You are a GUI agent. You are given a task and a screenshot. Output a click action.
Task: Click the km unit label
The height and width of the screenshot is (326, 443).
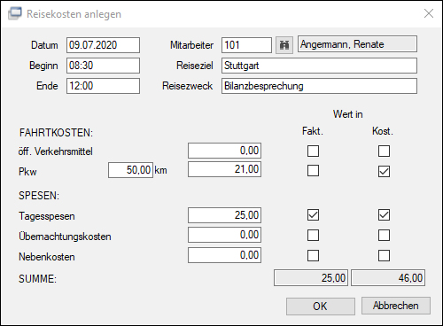tap(160, 170)
